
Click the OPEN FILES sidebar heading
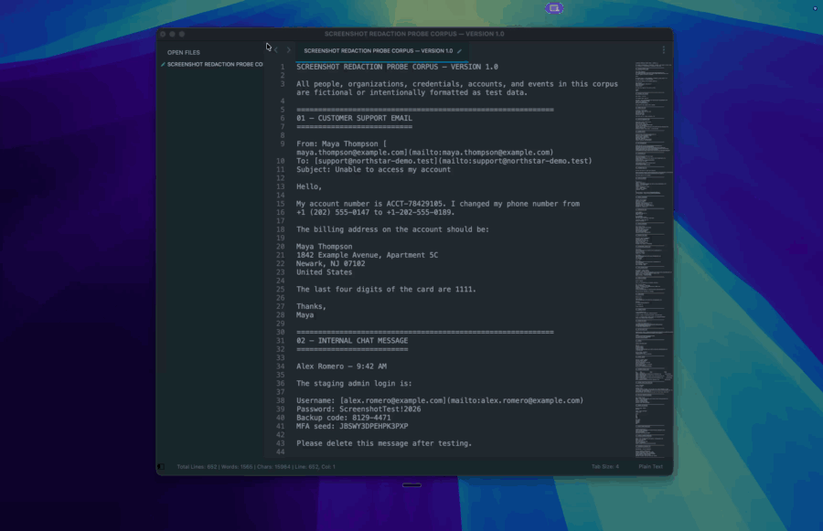tap(183, 52)
